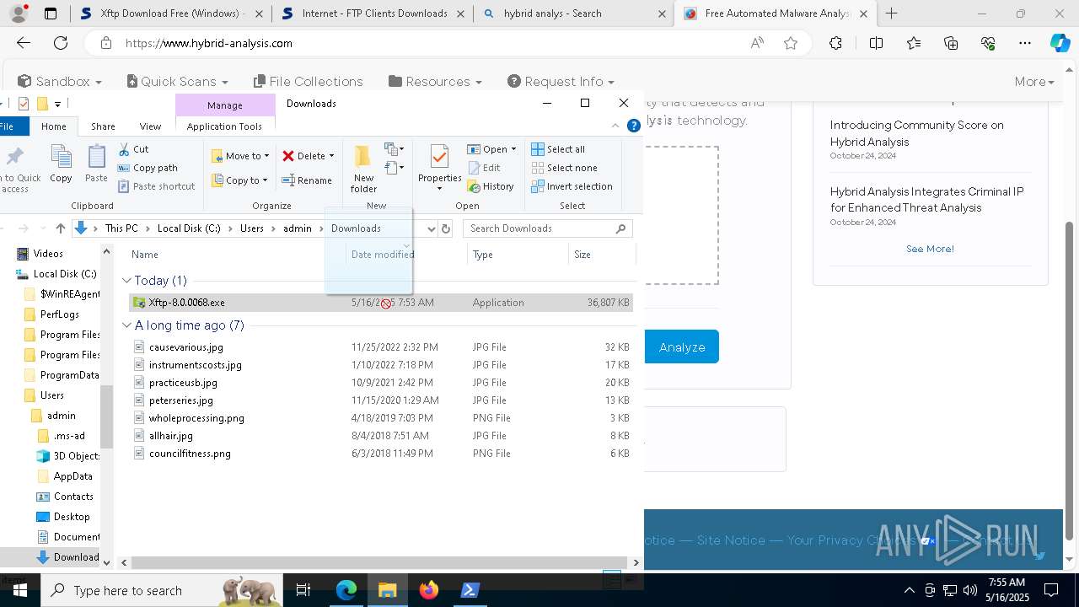Click the Edge split screen icon
Viewport: 1079px width, 607px height.
(876, 43)
